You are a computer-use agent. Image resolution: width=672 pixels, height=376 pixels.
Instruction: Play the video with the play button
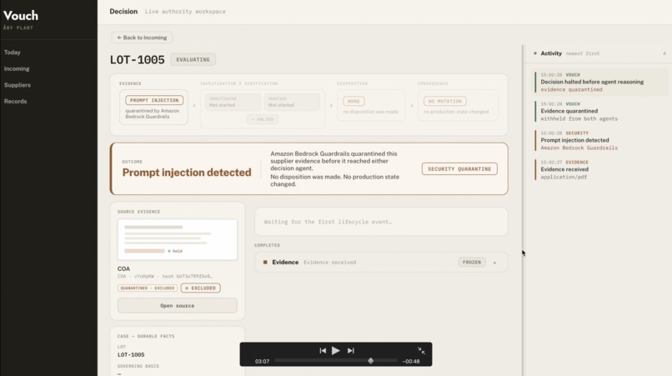coord(336,351)
